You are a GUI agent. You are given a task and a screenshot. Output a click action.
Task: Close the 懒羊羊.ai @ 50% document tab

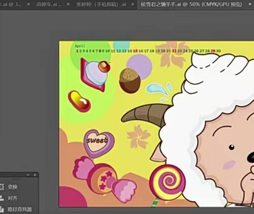(x=250, y=5)
